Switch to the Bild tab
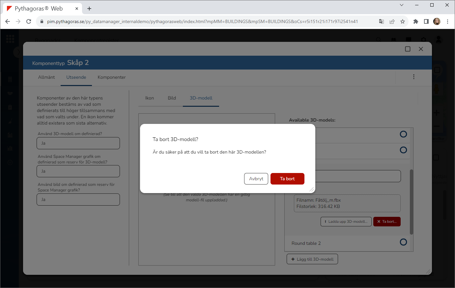The width and height of the screenshot is (455, 288). point(172,98)
